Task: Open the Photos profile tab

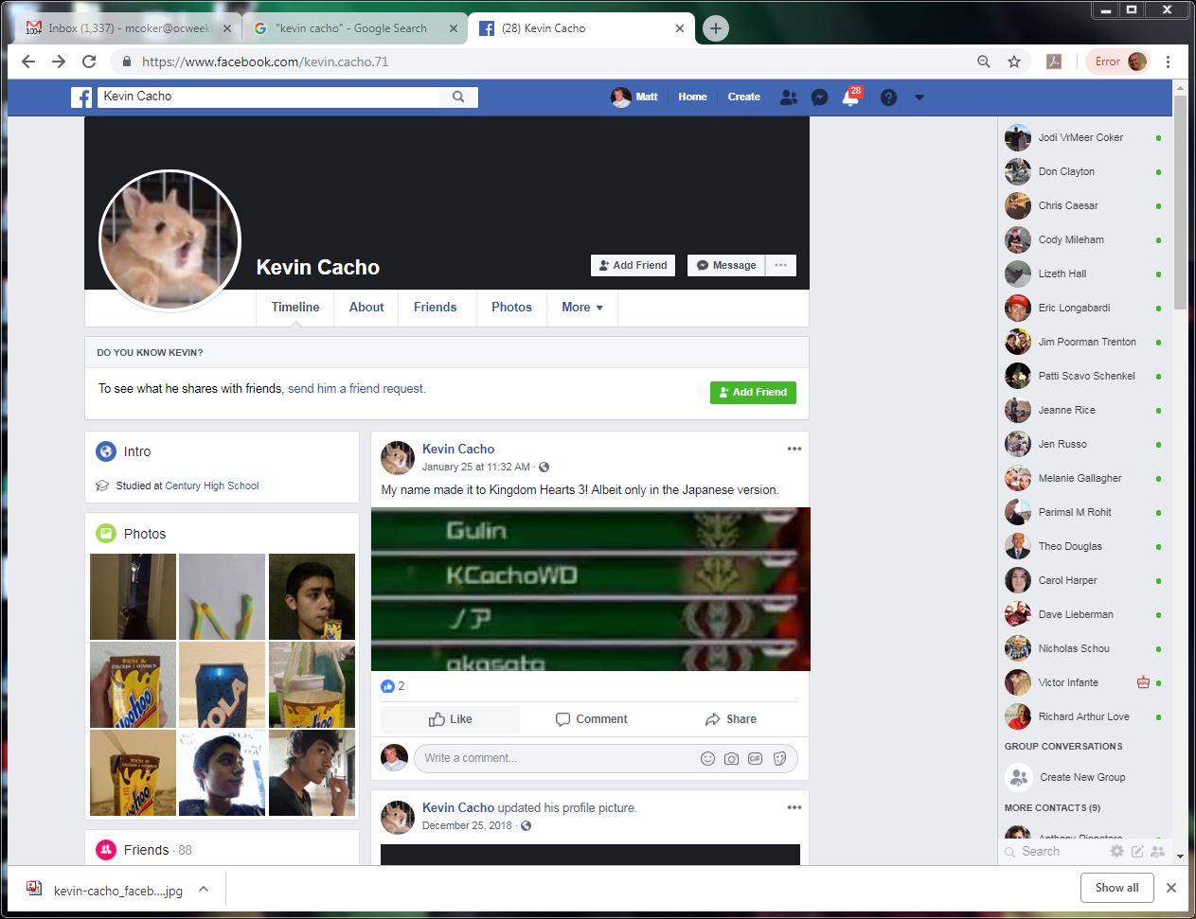Action: click(x=511, y=308)
